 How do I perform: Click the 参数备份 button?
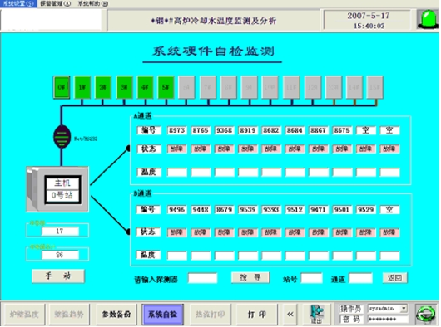pos(116,315)
